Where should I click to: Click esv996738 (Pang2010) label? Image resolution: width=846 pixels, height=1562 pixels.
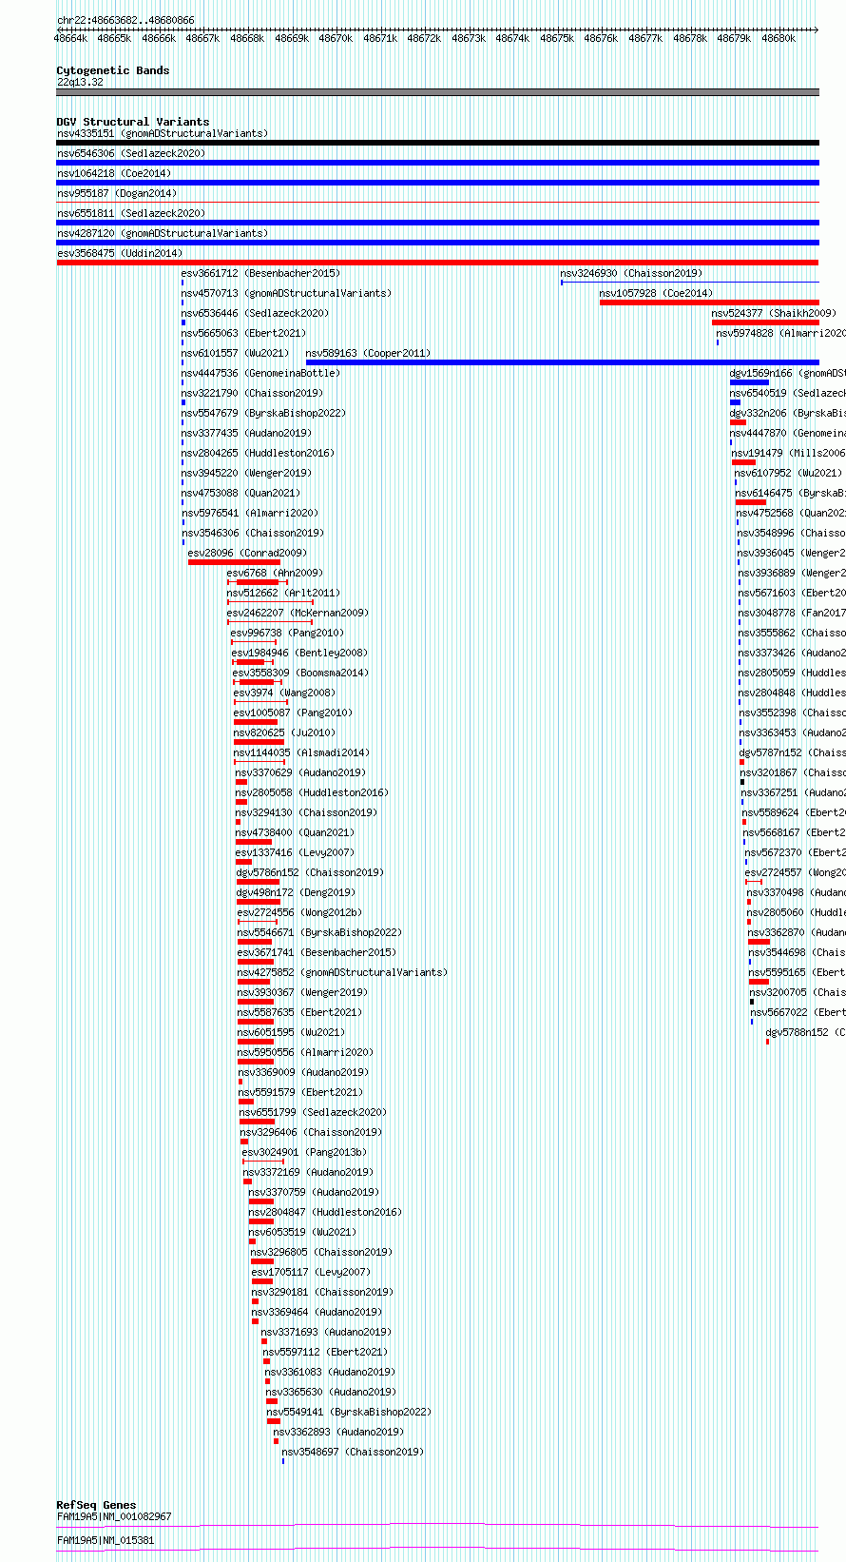287,633
